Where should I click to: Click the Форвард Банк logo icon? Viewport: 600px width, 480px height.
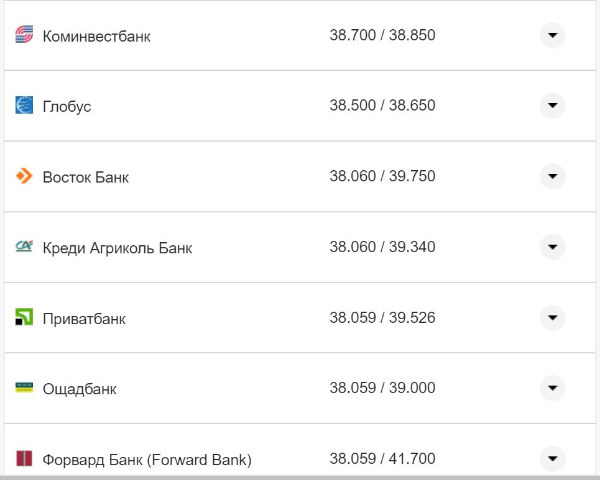click(x=24, y=459)
